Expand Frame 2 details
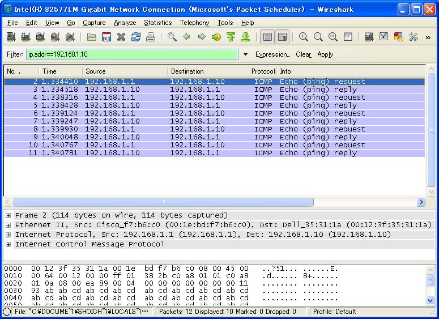Image resolution: width=439 pixels, height=319 pixels. tap(8, 215)
